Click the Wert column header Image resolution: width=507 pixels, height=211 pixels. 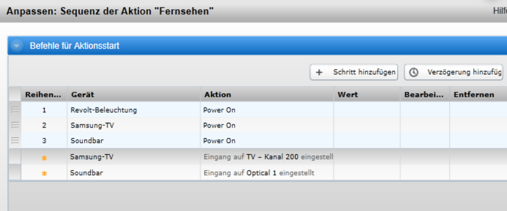(x=348, y=95)
